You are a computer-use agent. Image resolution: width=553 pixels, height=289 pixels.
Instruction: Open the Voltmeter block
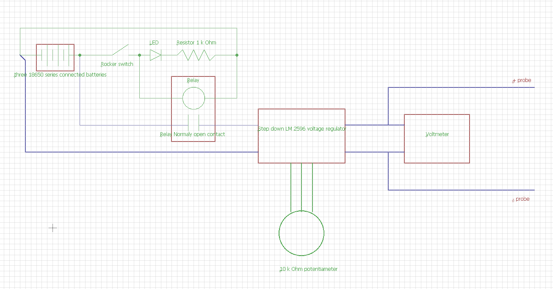point(437,139)
